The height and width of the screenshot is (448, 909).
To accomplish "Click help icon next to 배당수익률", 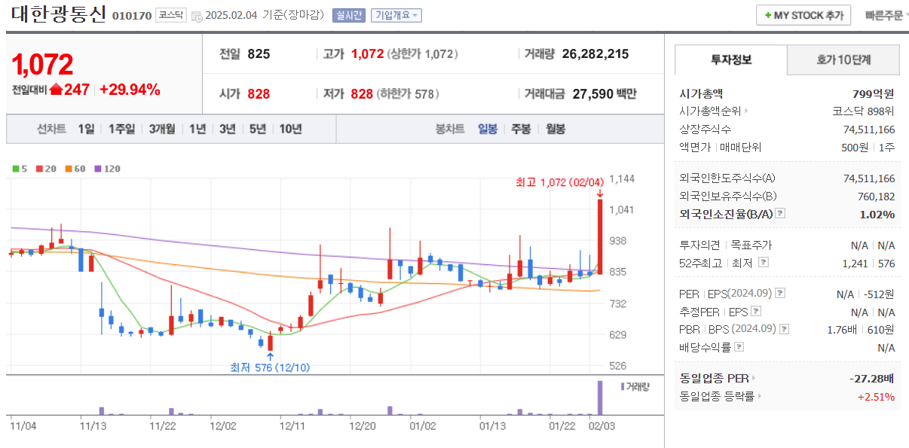I will 739,347.
